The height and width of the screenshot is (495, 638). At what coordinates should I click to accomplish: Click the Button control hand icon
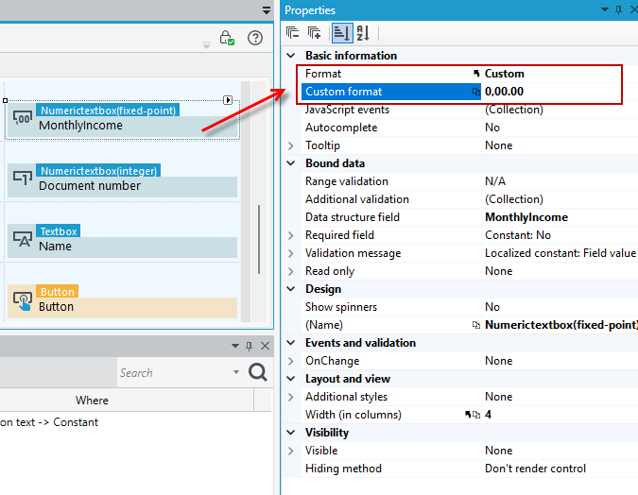tap(23, 300)
